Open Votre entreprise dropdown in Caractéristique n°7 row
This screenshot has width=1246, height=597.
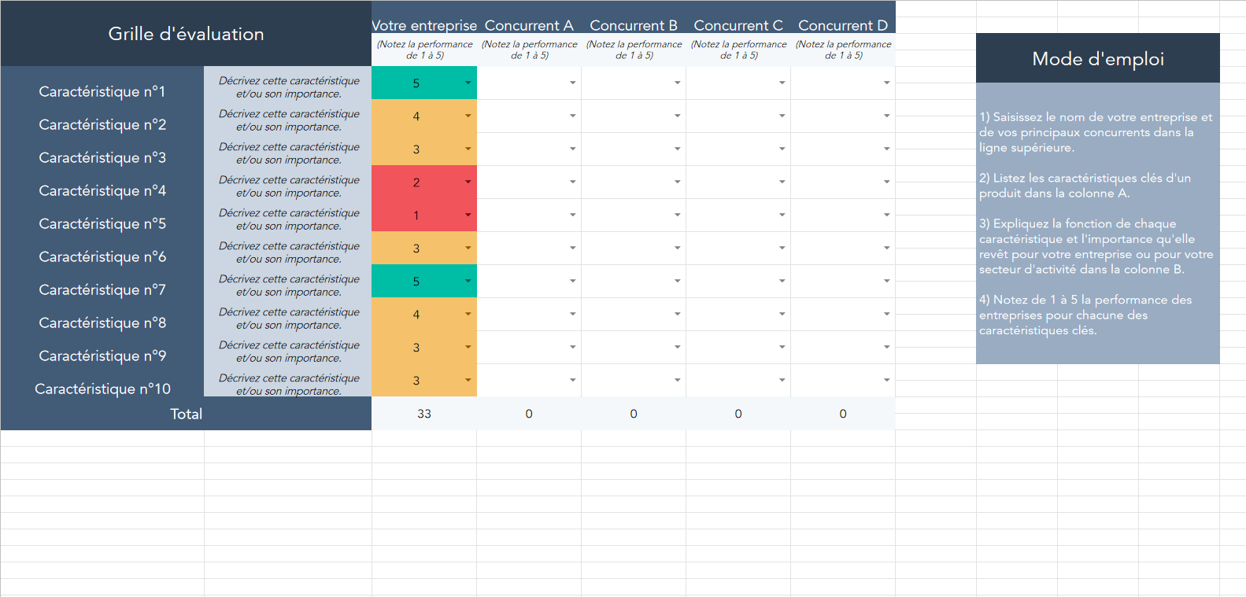[x=468, y=281]
